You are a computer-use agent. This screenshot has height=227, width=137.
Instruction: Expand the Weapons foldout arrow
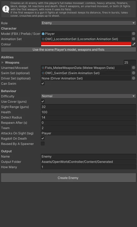pos(2,62)
